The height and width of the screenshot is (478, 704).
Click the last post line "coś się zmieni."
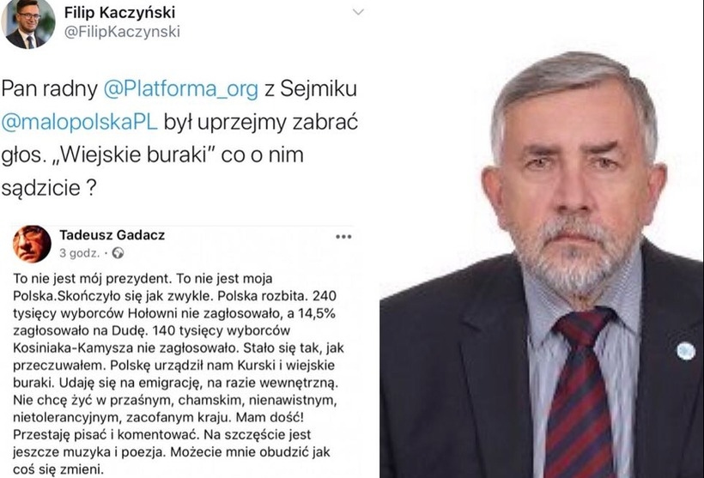58,469
